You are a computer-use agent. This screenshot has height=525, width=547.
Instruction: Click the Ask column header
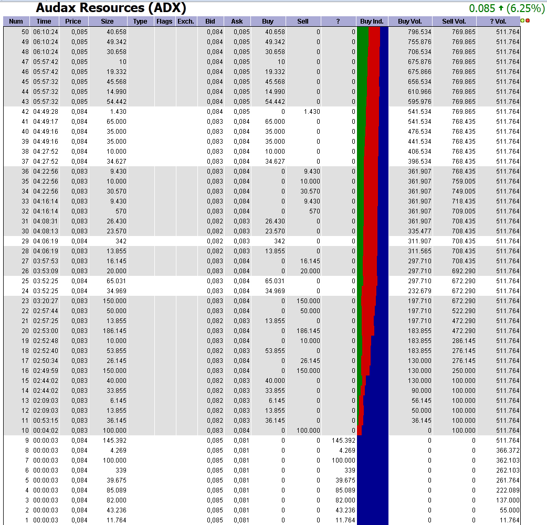237,22
